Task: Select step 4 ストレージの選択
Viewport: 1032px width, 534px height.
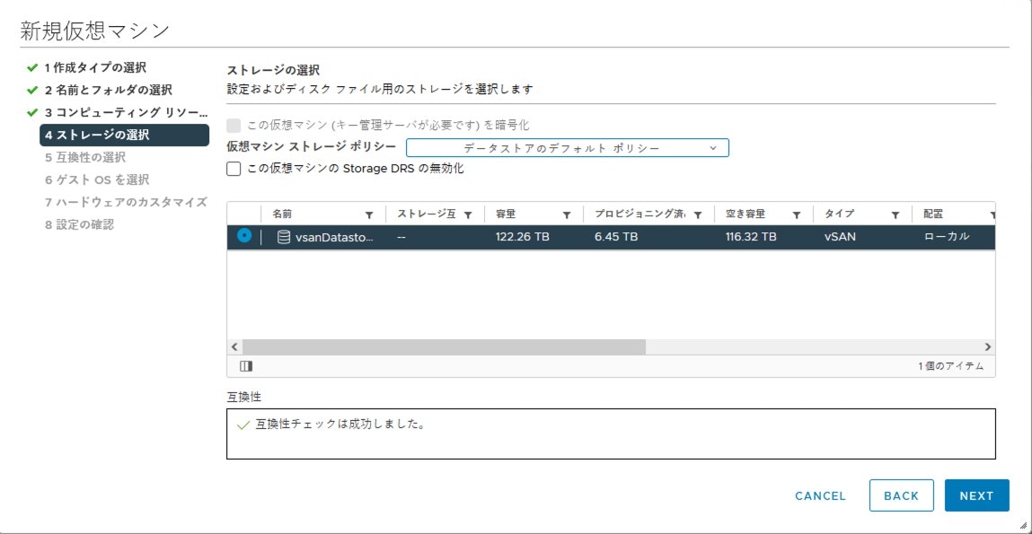Action: coord(124,135)
